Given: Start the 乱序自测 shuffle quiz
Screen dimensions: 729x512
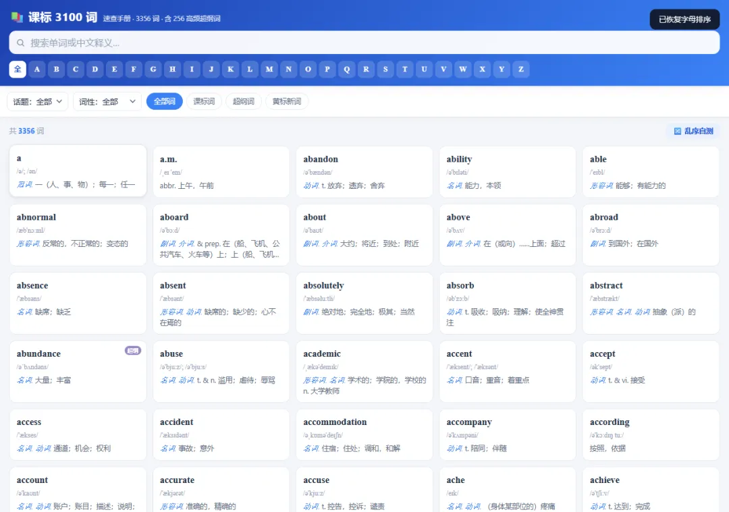Looking at the screenshot, I should 693,131.
